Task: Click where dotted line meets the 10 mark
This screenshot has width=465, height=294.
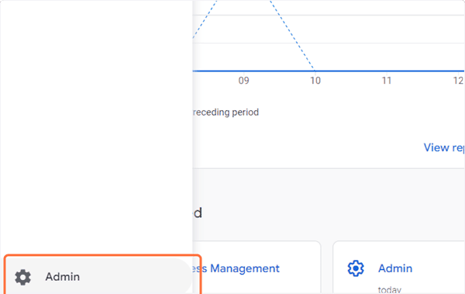Action: (x=315, y=71)
